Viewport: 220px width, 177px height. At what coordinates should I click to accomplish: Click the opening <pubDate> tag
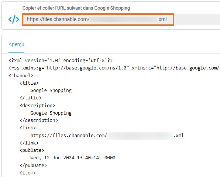tap(32, 150)
